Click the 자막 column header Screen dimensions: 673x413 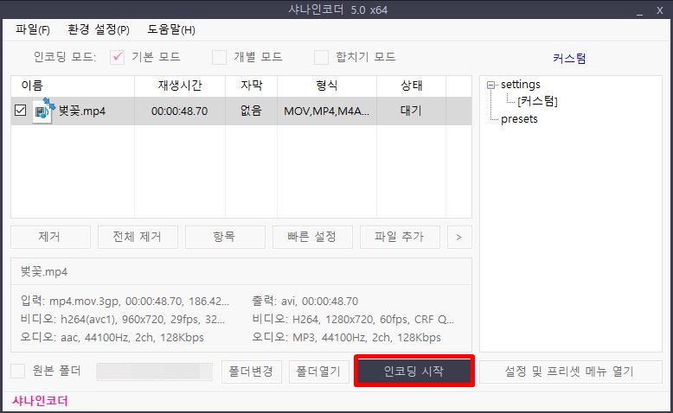pos(251,86)
